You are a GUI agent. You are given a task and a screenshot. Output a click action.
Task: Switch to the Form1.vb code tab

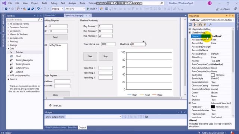click(x=50, y=16)
